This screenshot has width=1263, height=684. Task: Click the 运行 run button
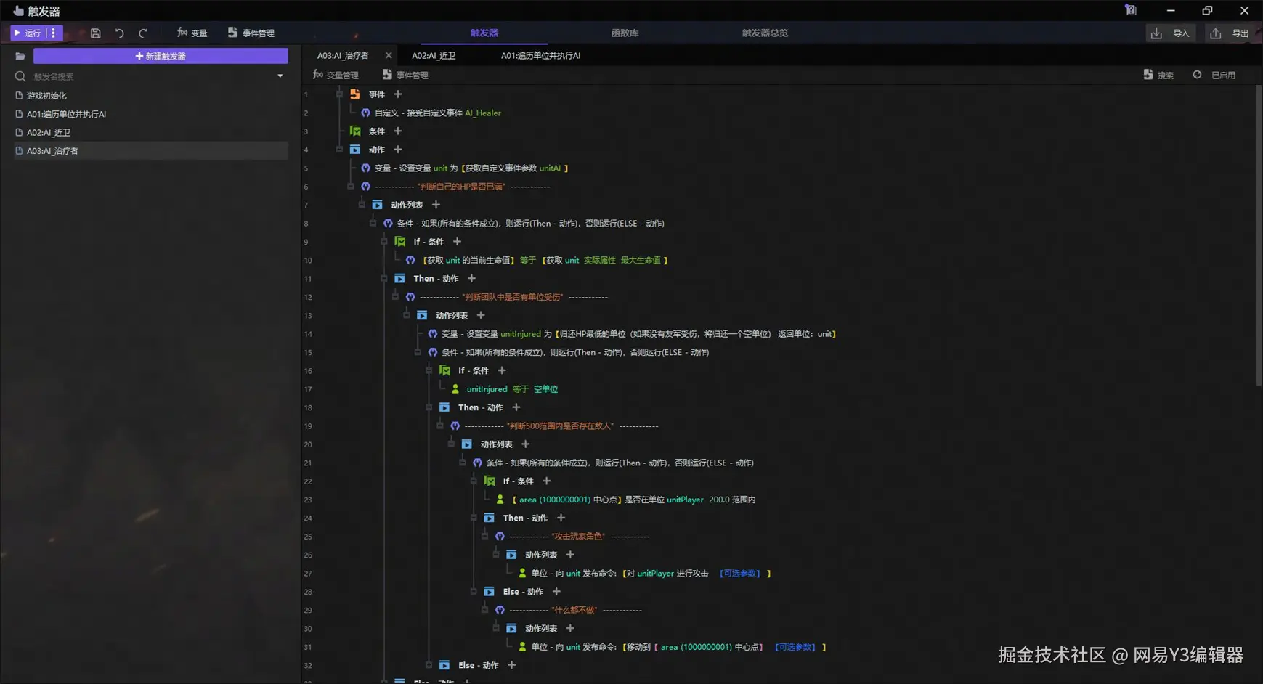pos(27,33)
